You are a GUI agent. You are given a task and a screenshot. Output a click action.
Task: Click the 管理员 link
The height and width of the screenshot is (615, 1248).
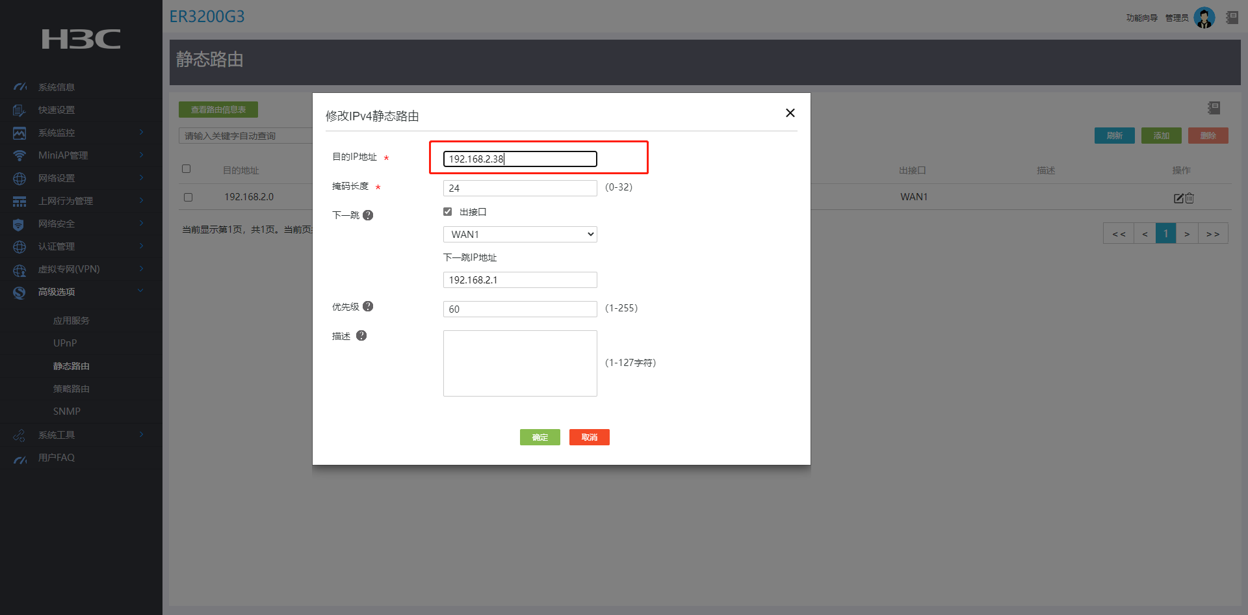1177,18
